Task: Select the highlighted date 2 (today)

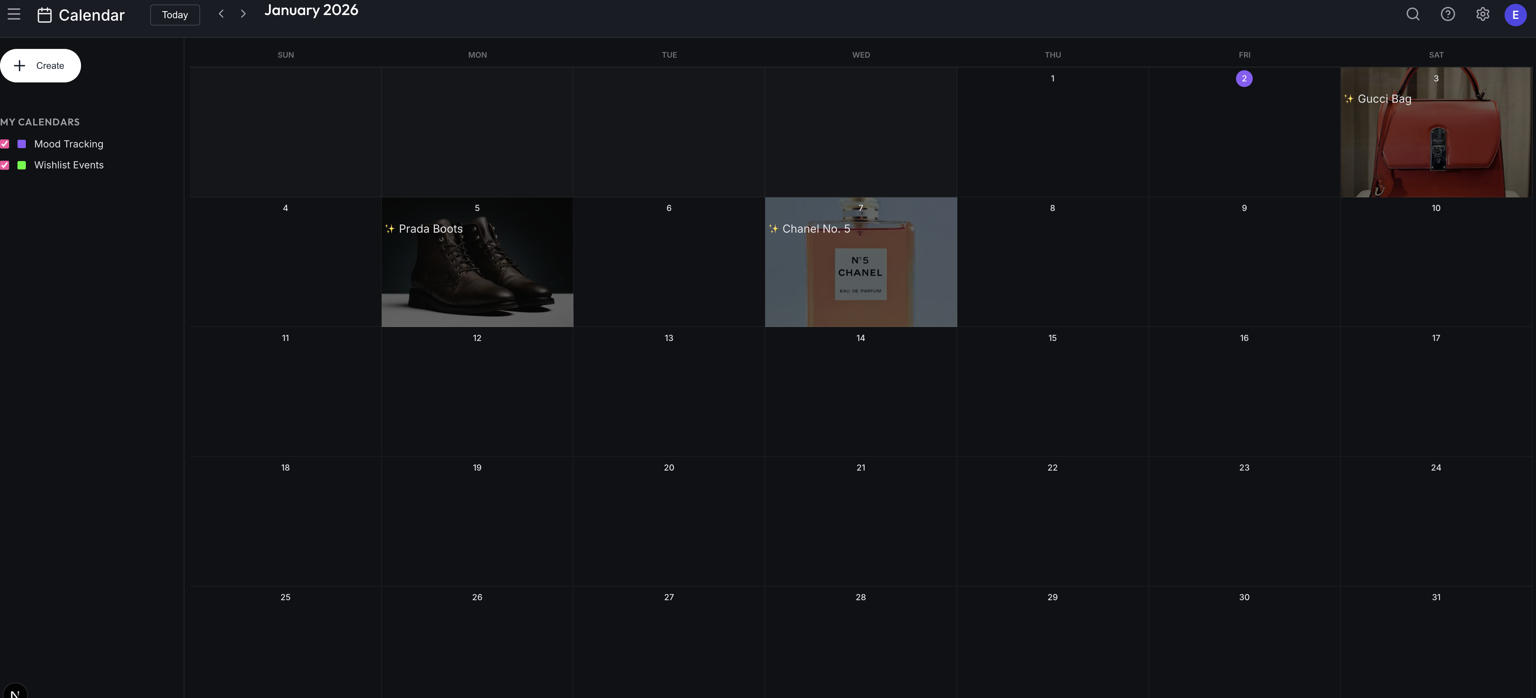Action: tap(1244, 79)
